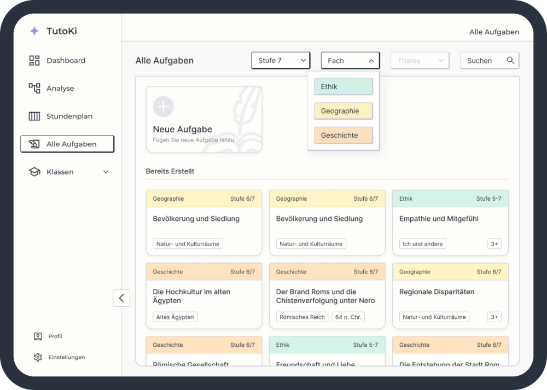Image resolution: width=547 pixels, height=390 pixels.
Task: Open the Thema dropdown
Action: pyautogui.click(x=420, y=61)
